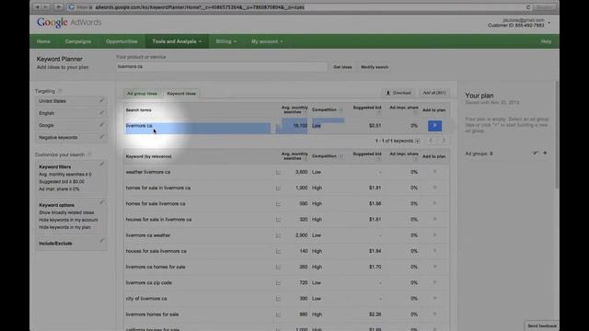Download the keyword ideas
Viewport: 589px width, 331px height.
[x=398, y=93]
